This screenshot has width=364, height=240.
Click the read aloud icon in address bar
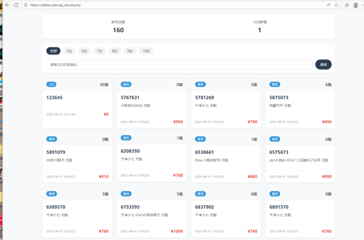(x=328, y=5)
